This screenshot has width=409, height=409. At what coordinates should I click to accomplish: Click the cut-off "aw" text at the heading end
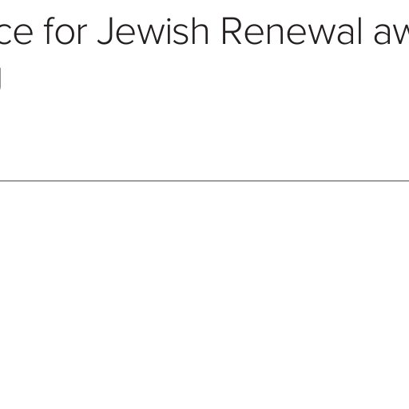coord(391,34)
